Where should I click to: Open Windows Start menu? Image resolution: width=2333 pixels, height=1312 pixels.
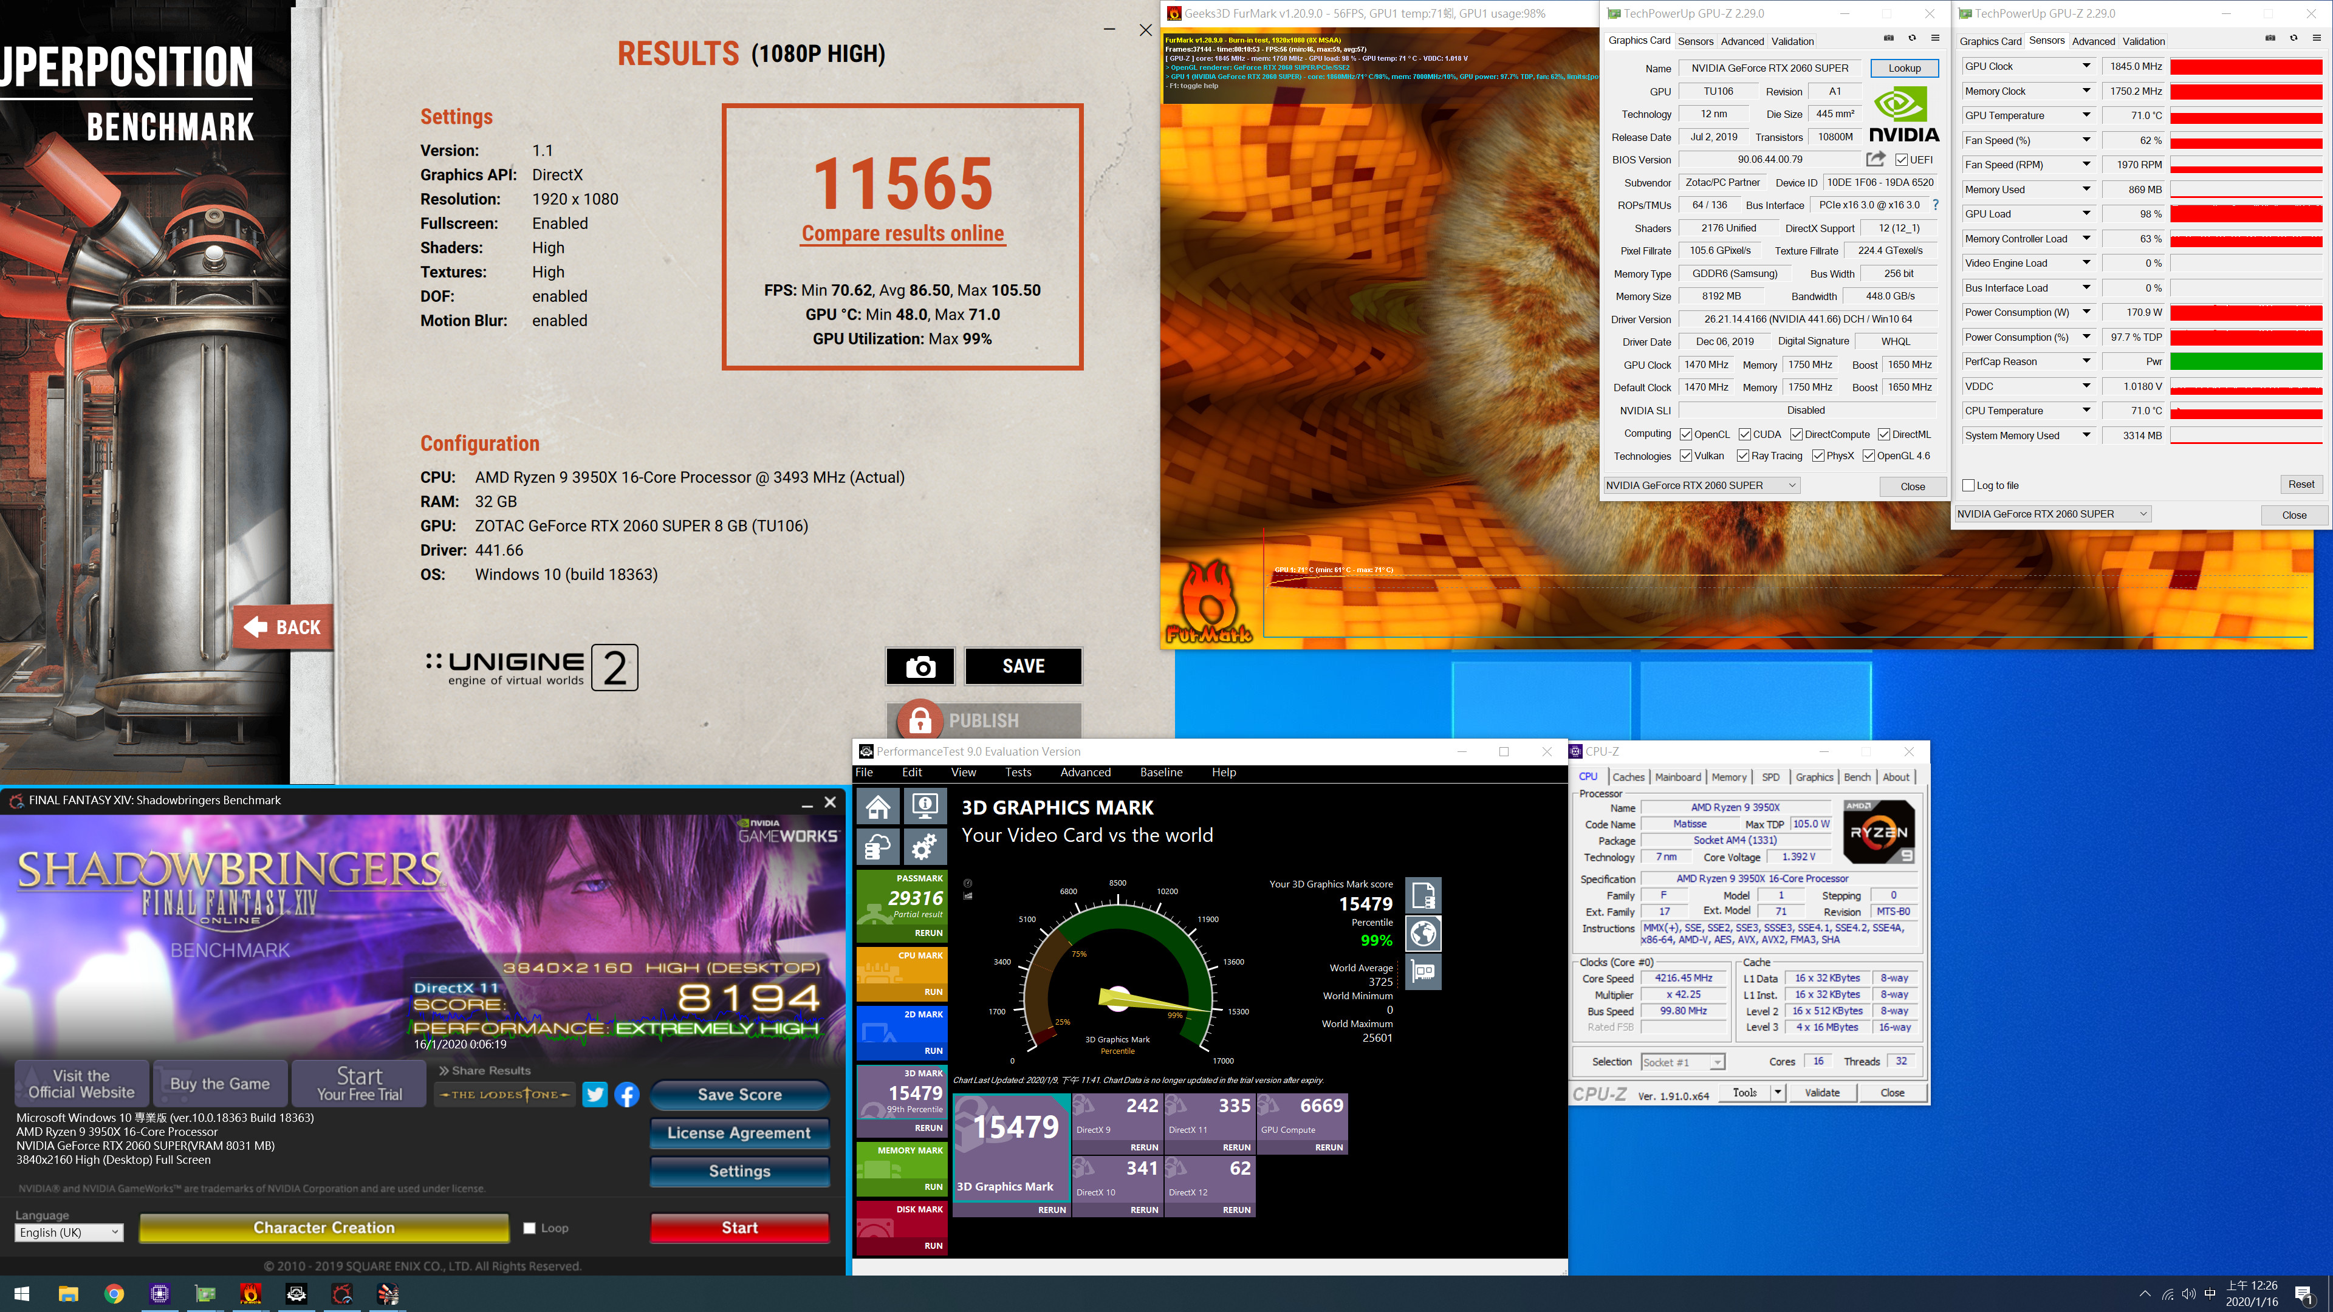coord(22,1294)
